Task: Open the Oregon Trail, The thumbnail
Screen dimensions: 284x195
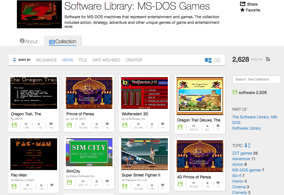Action: (34, 93)
